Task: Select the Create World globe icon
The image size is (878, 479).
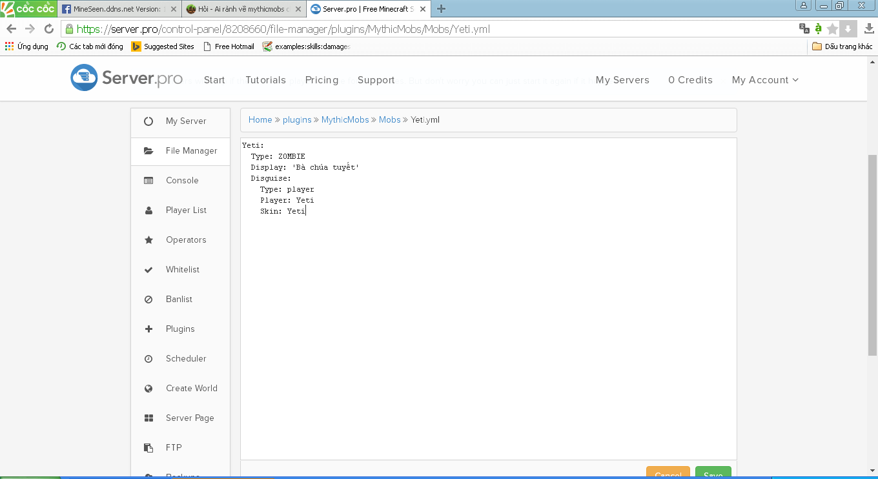Action: pyautogui.click(x=148, y=389)
